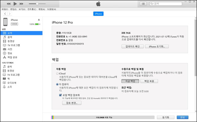Click the rewind playback button
197x122 pixels.
click(x=9, y=4)
